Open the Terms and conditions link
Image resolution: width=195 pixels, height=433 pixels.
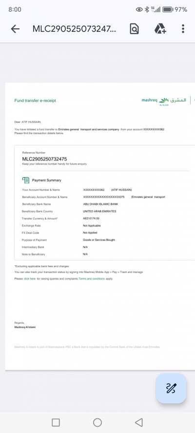tap(92, 279)
